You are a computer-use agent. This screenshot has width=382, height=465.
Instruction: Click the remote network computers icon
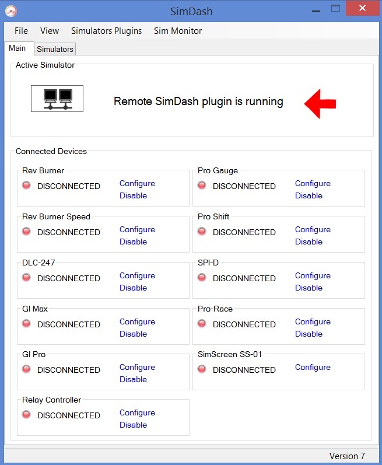click(x=57, y=99)
